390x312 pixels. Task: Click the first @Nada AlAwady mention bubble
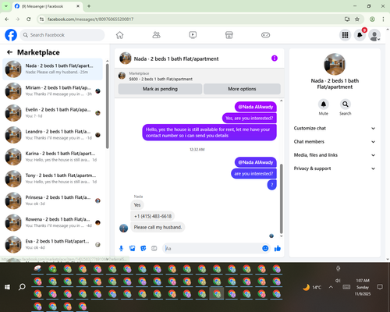tap(256, 107)
